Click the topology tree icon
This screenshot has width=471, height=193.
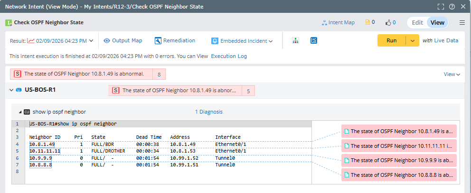[296, 40]
